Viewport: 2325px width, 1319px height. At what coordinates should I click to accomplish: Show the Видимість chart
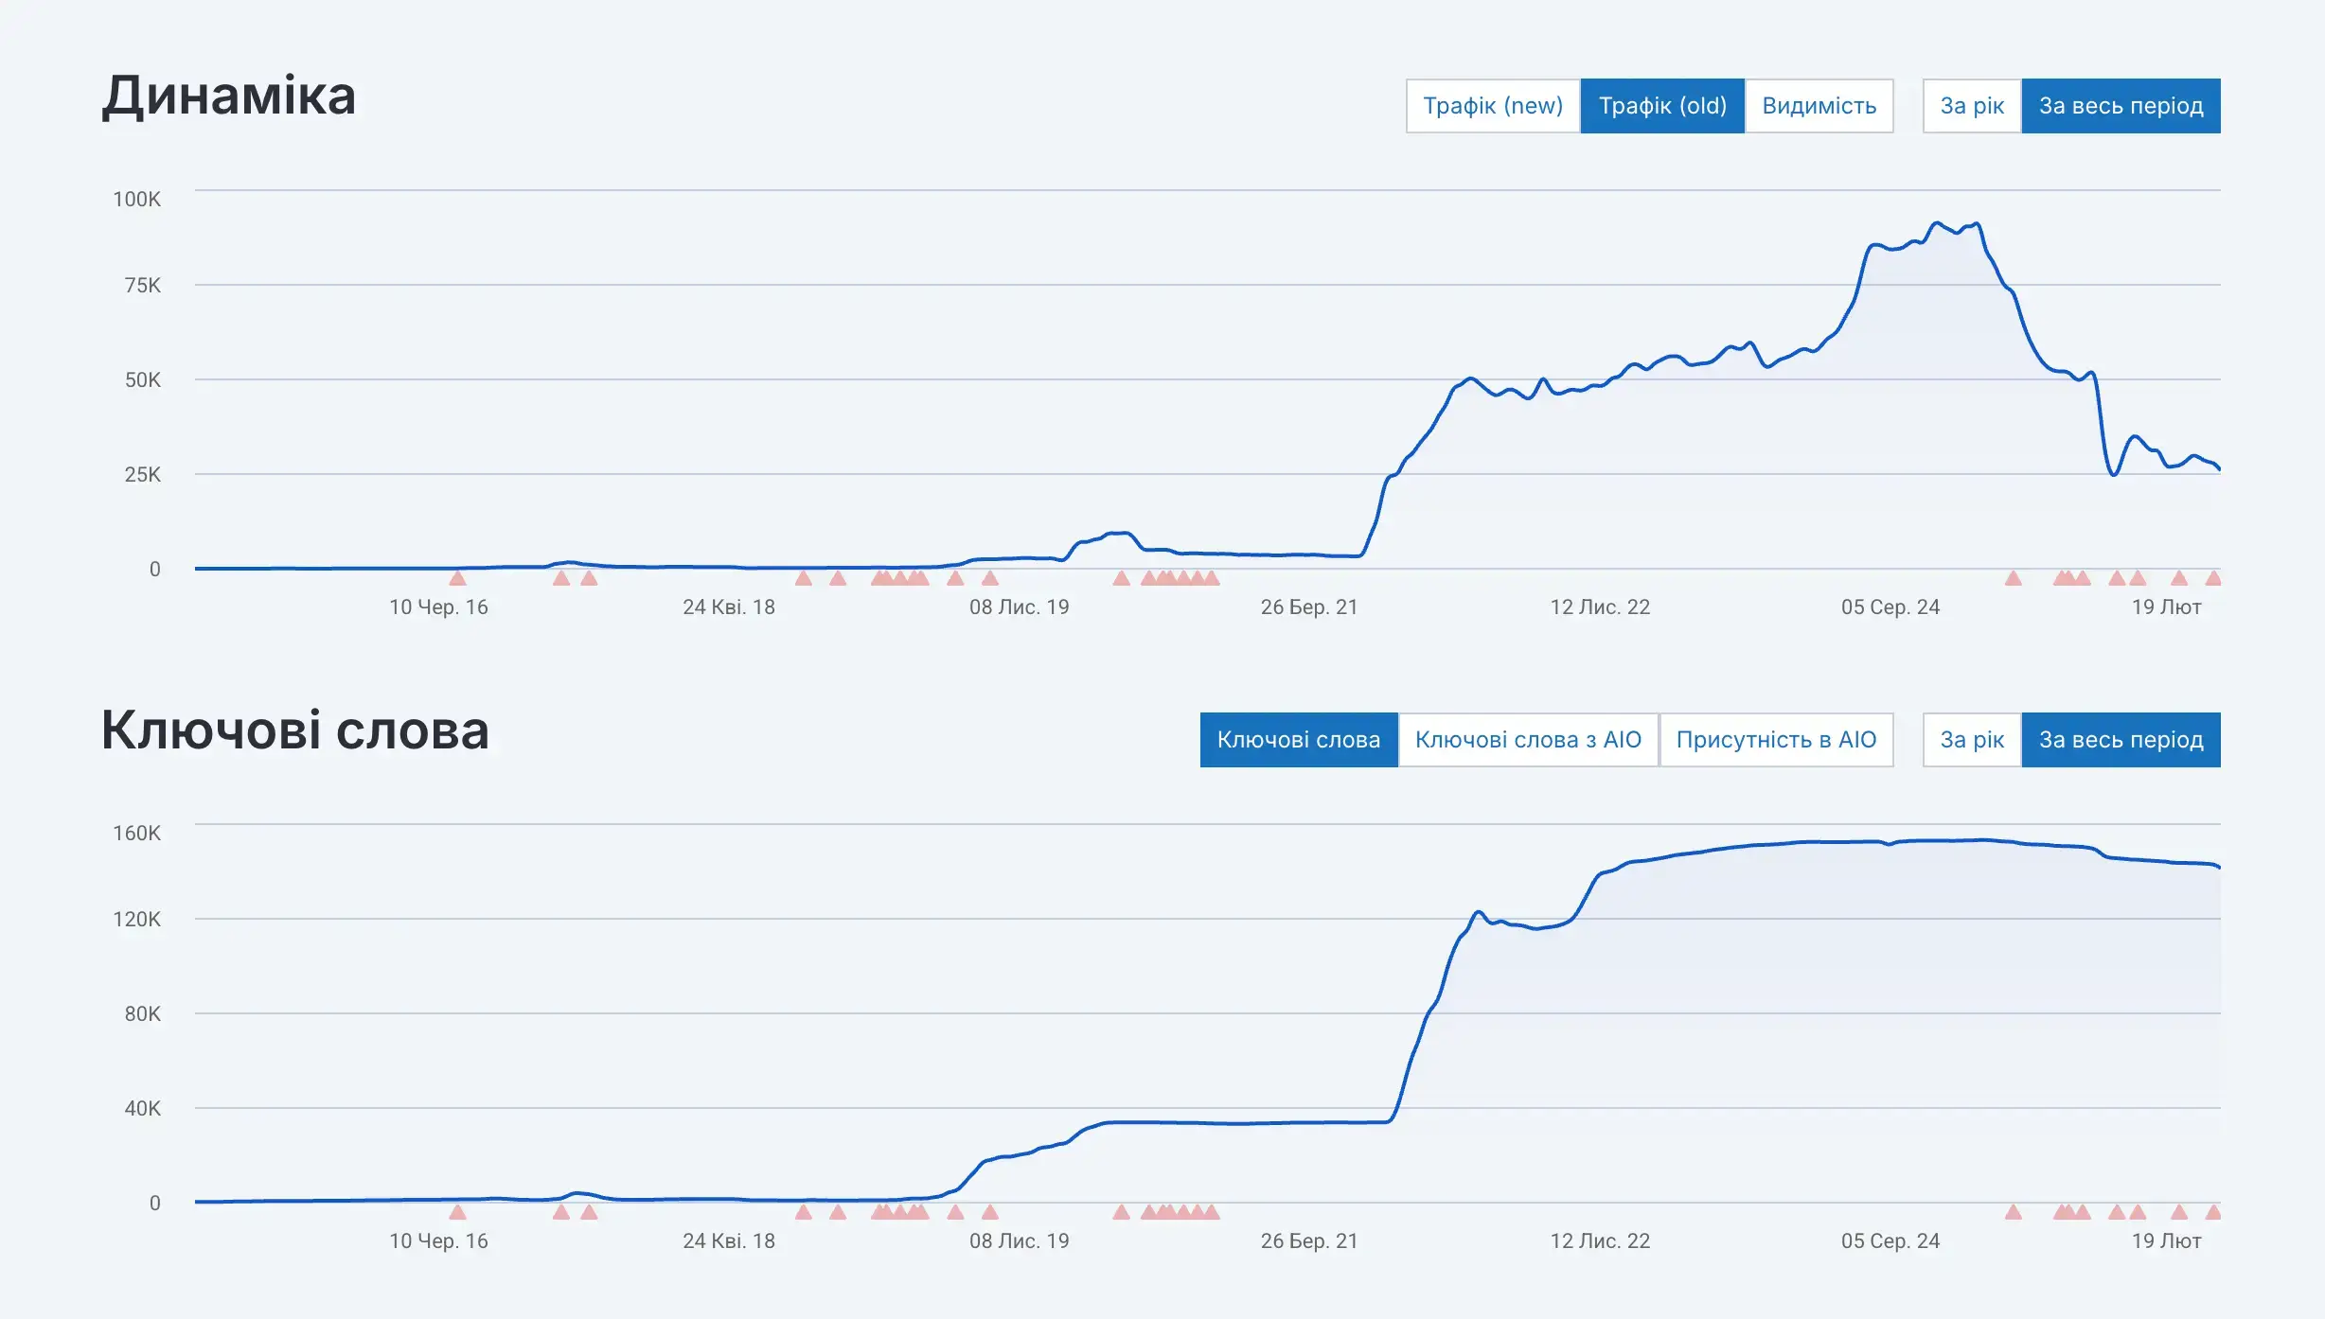tap(1819, 106)
